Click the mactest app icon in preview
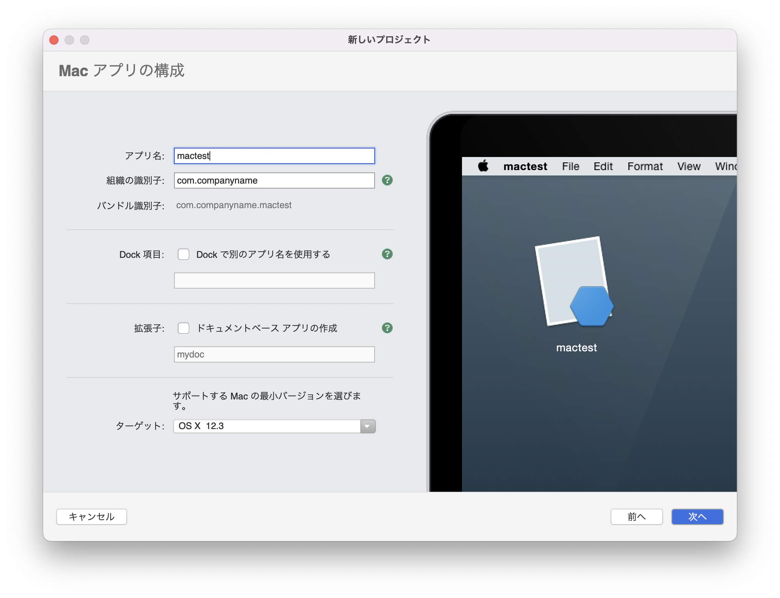 [574, 282]
